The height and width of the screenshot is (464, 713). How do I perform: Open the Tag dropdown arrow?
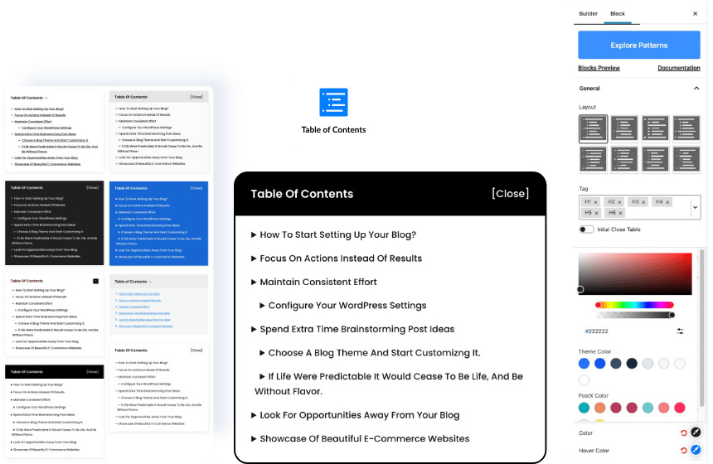coord(695,208)
